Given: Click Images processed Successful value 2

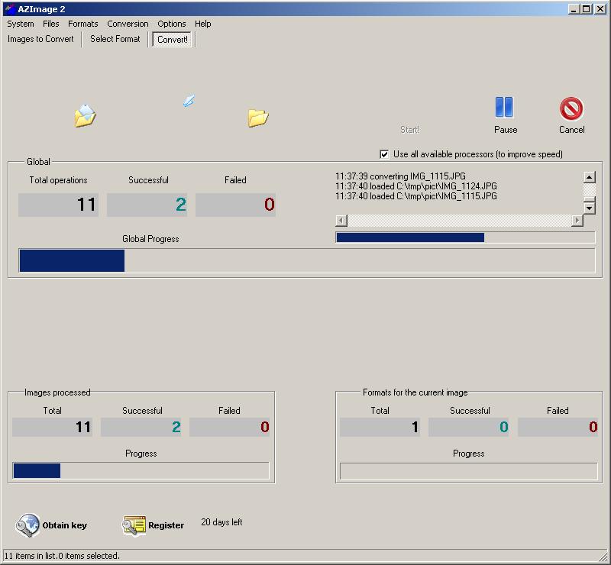Looking at the screenshot, I should (x=141, y=427).
